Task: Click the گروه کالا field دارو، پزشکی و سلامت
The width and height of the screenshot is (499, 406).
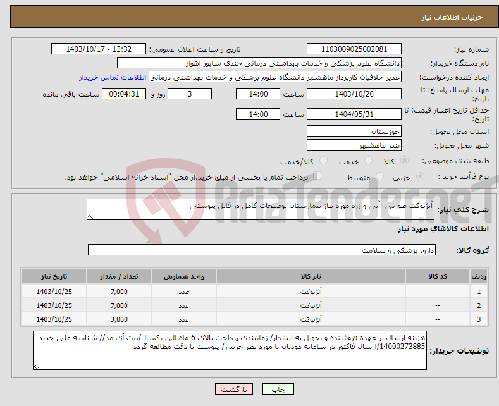Action: 262,250
